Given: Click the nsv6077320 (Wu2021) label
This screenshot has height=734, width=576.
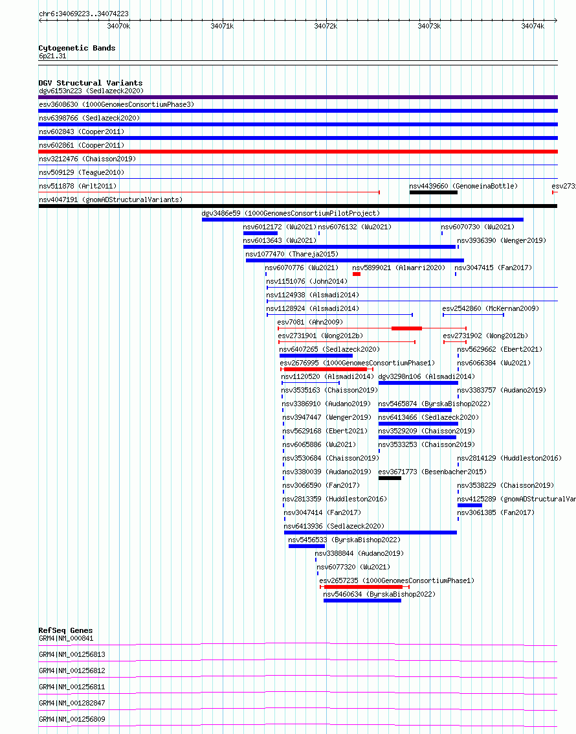Looking at the screenshot, I should pos(353,566).
